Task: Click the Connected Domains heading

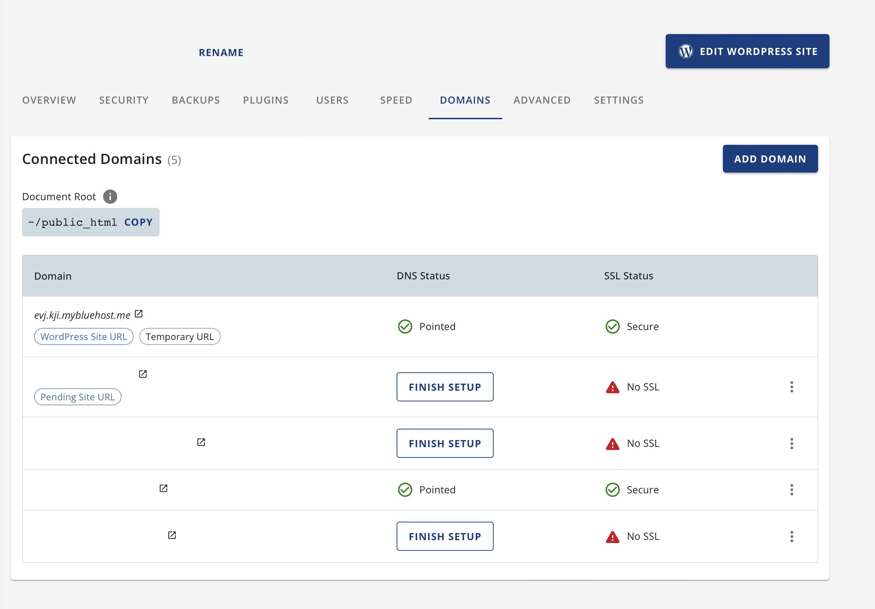Action: point(92,159)
